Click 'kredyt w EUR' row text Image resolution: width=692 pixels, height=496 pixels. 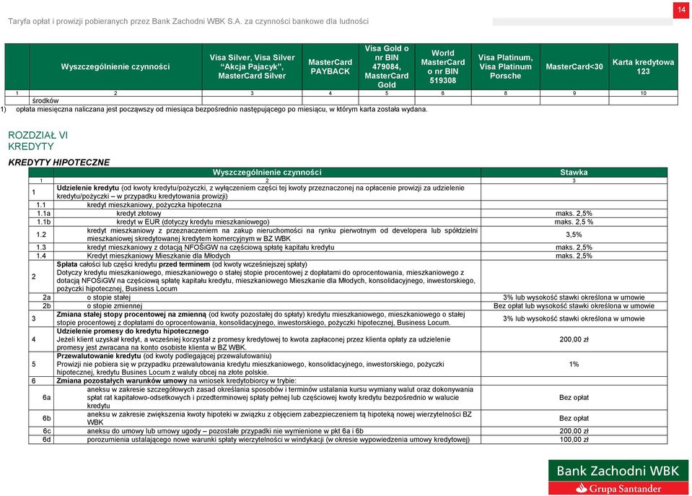[193, 222]
